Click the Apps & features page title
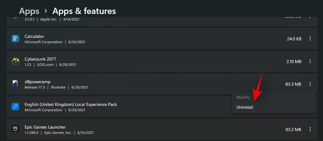The height and width of the screenshot is (141, 323). (x=84, y=11)
